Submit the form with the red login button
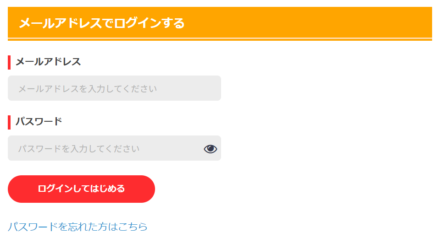 point(81,189)
